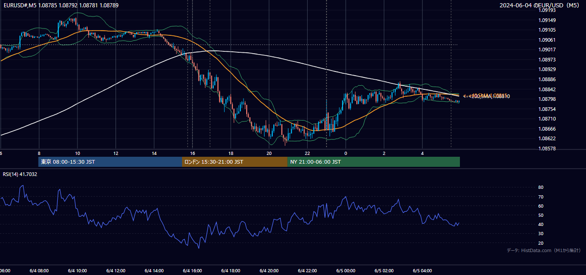Click price axis label 1.08886
The image size is (586, 275).
(x=547, y=79)
